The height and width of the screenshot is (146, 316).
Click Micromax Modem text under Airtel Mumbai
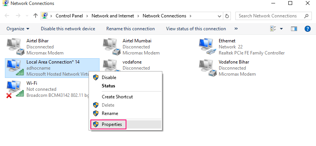click(x=141, y=53)
